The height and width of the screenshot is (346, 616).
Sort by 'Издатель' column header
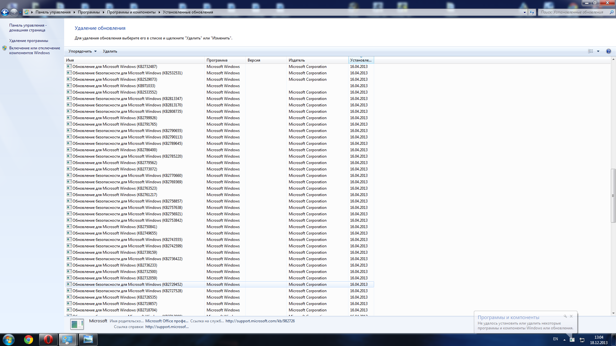coord(318,60)
